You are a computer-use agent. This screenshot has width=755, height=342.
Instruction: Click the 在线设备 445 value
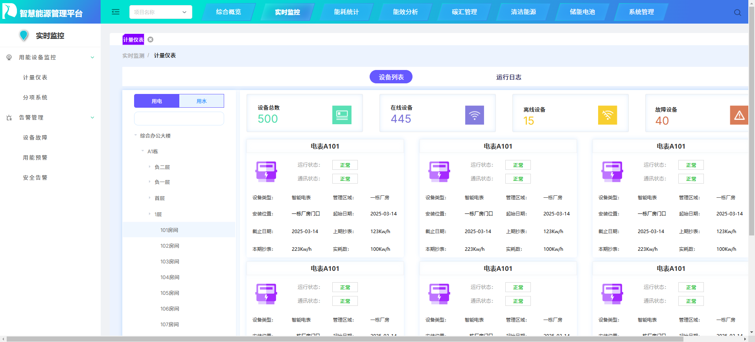pos(401,119)
